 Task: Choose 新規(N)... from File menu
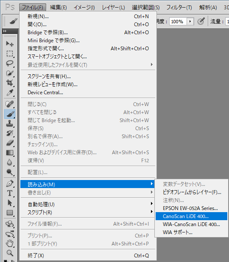point(88,16)
